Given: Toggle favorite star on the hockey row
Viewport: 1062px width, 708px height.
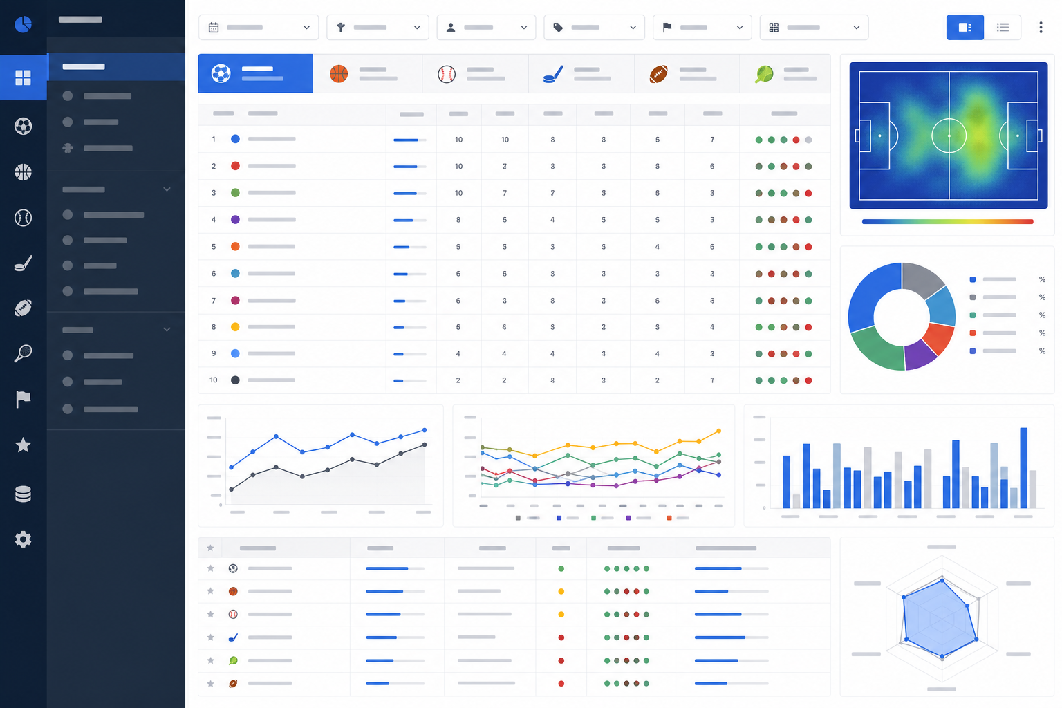Looking at the screenshot, I should click(x=210, y=637).
